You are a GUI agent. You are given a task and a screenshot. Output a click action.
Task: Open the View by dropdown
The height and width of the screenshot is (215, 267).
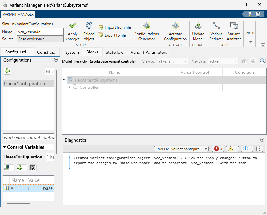(x=172, y=61)
